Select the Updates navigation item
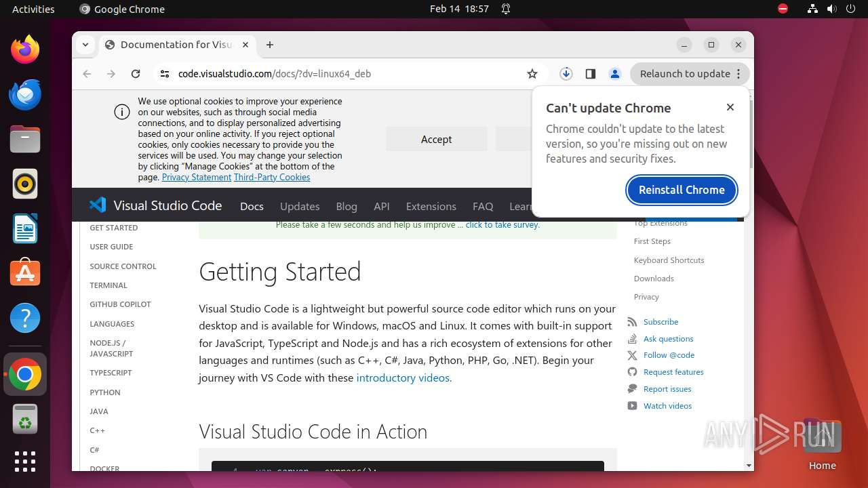The height and width of the screenshot is (488, 868). (x=300, y=207)
